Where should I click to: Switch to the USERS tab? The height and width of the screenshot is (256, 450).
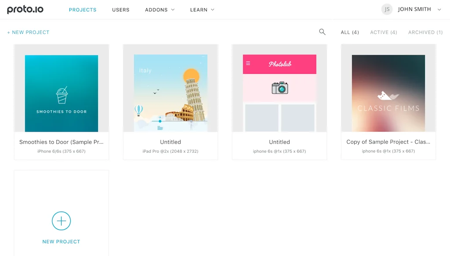120,9
